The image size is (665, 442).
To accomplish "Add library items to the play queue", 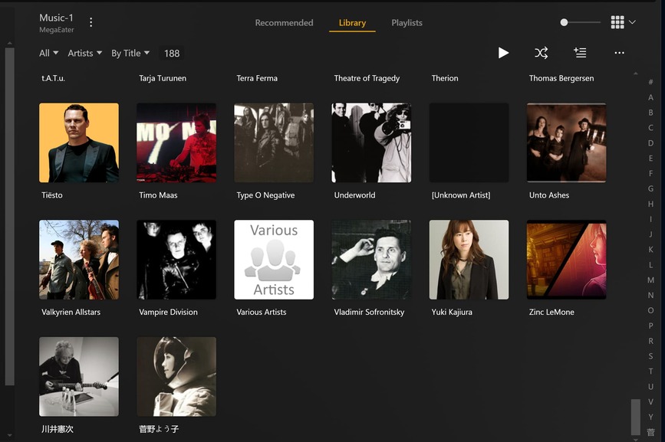I will click(x=580, y=53).
